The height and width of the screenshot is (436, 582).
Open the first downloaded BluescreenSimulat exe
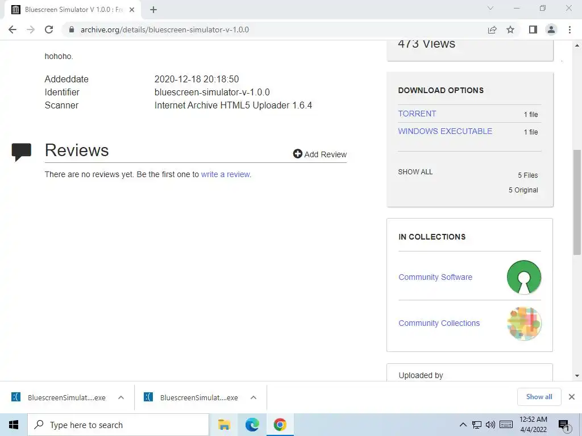[59, 397]
